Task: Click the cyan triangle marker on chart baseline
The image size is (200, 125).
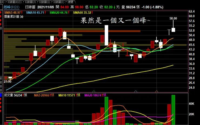Action: [x=136, y=91]
